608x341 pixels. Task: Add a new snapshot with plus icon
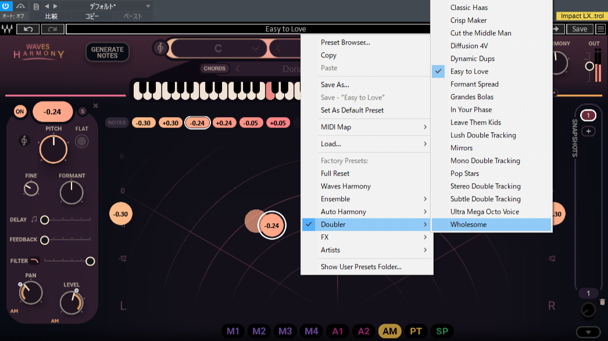click(x=588, y=131)
